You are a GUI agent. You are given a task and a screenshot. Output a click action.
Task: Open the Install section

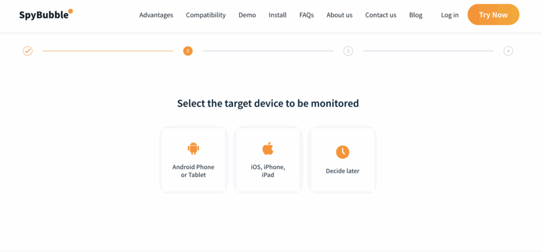coord(277,15)
